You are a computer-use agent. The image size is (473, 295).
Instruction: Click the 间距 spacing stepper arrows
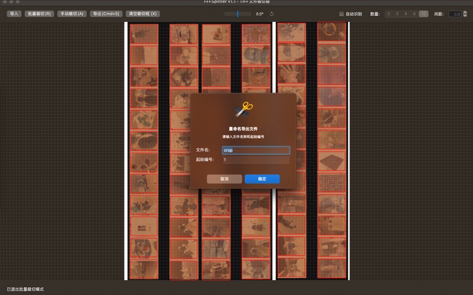[x=465, y=14]
